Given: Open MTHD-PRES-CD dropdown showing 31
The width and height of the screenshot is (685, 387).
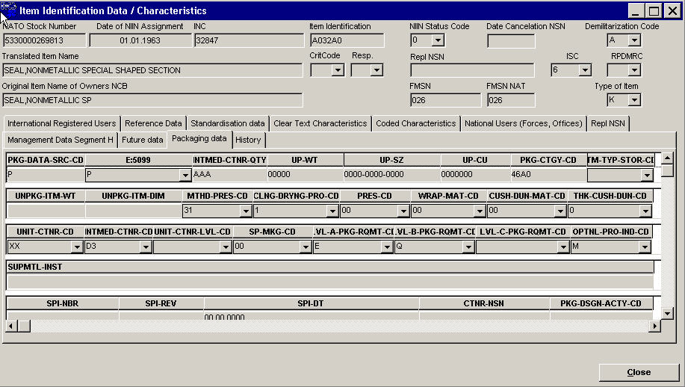Looking at the screenshot, I should tap(246, 211).
